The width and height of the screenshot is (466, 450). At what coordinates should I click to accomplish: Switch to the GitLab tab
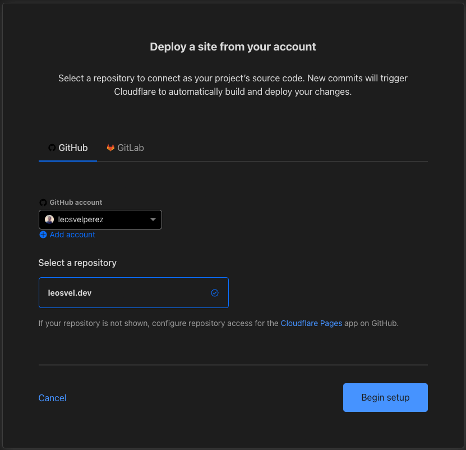pos(124,148)
